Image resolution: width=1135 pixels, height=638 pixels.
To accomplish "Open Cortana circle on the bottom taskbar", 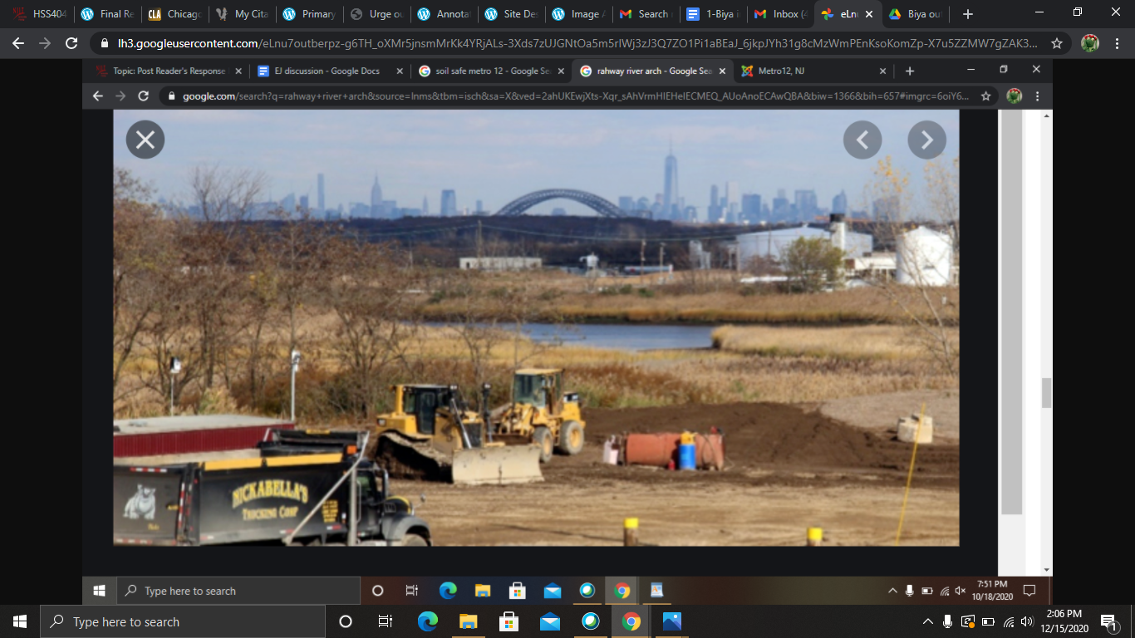I will click(346, 621).
